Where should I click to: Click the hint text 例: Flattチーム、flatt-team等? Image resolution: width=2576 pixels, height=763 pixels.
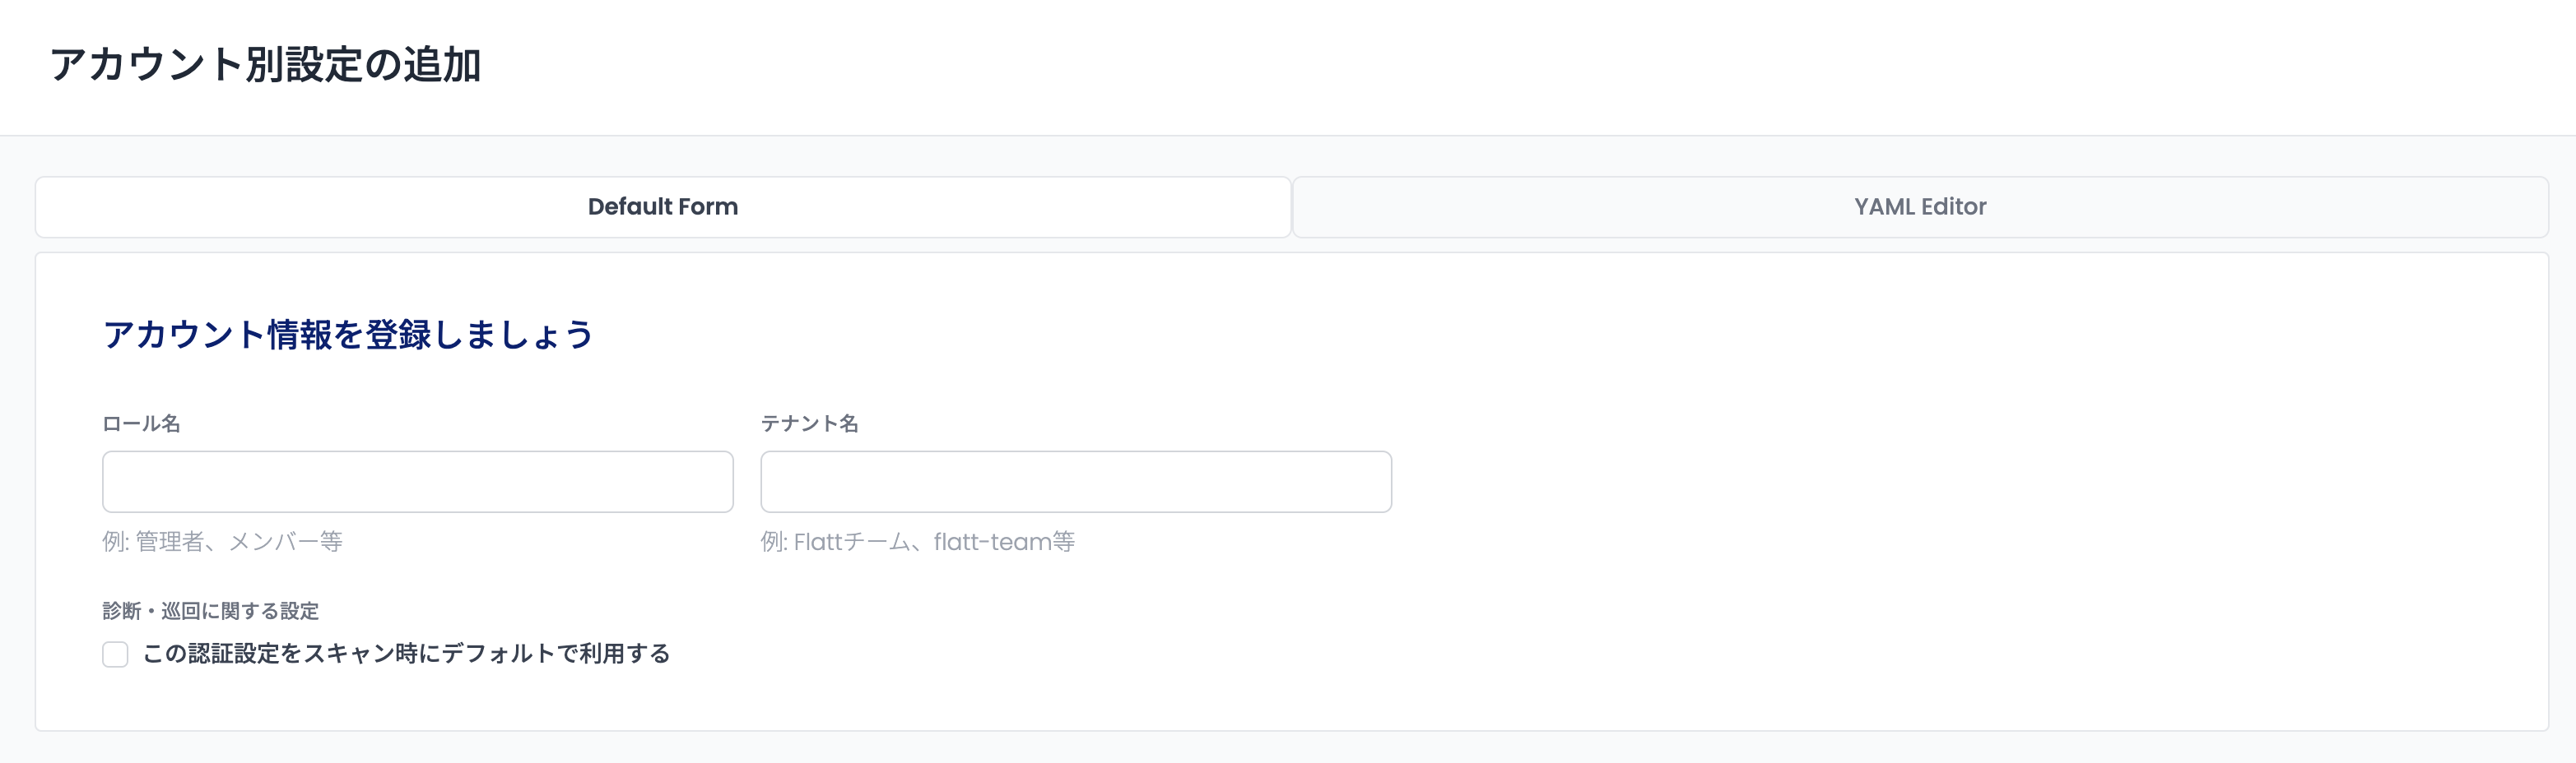(917, 541)
